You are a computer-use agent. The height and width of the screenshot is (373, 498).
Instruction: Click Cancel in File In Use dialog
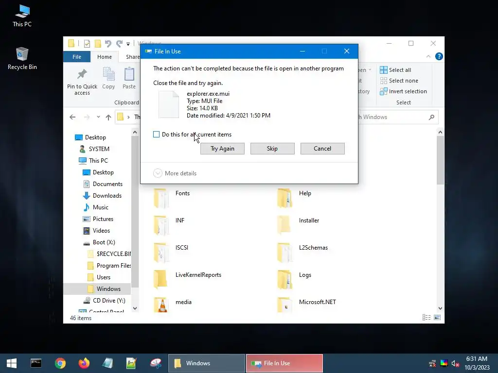click(322, 149)
